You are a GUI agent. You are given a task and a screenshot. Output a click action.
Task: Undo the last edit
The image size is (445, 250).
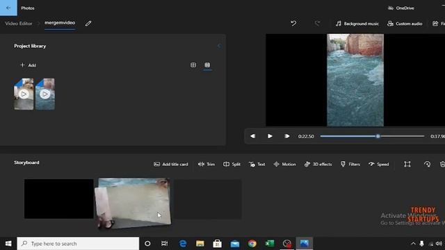[293, 23]
